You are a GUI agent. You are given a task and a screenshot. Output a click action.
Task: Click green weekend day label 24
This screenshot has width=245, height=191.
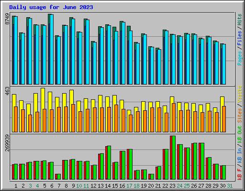click(x=179, y=186)
